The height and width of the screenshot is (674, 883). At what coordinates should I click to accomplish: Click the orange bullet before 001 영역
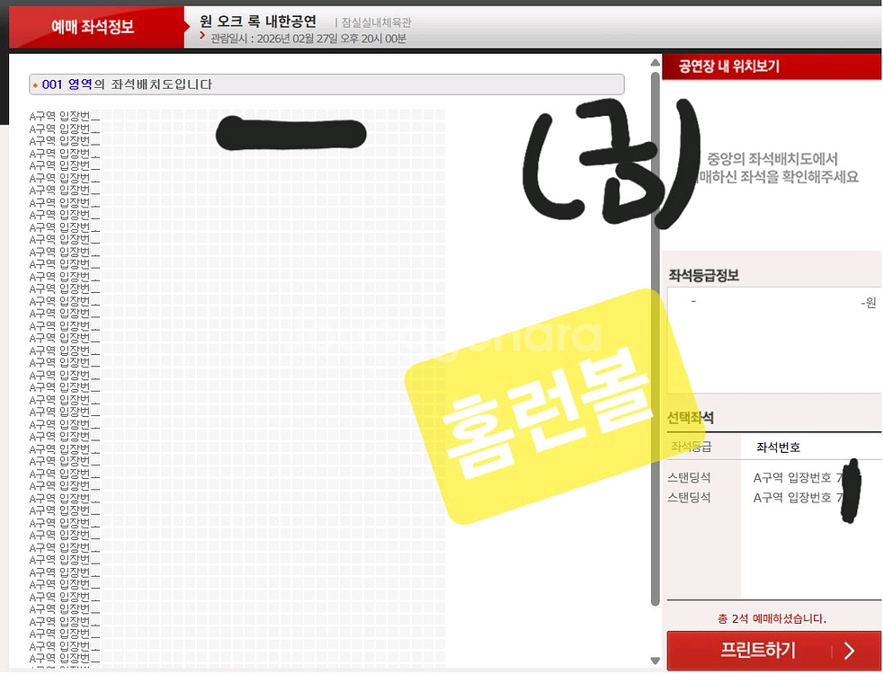point(35,85)
